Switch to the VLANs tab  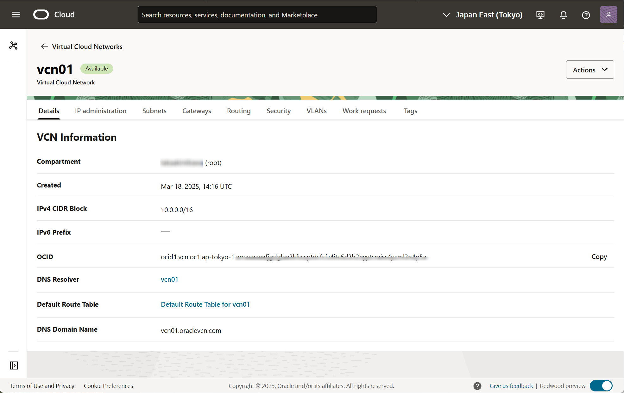(317, 111)
